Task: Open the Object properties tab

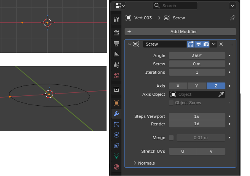Action: point(117,103)
